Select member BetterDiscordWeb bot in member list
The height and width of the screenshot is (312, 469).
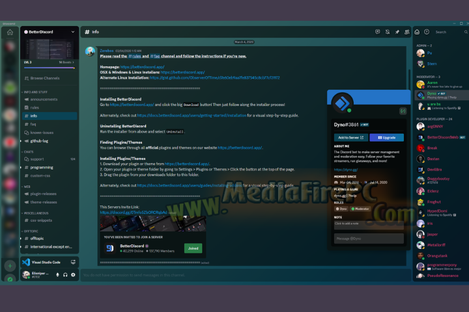442,137
